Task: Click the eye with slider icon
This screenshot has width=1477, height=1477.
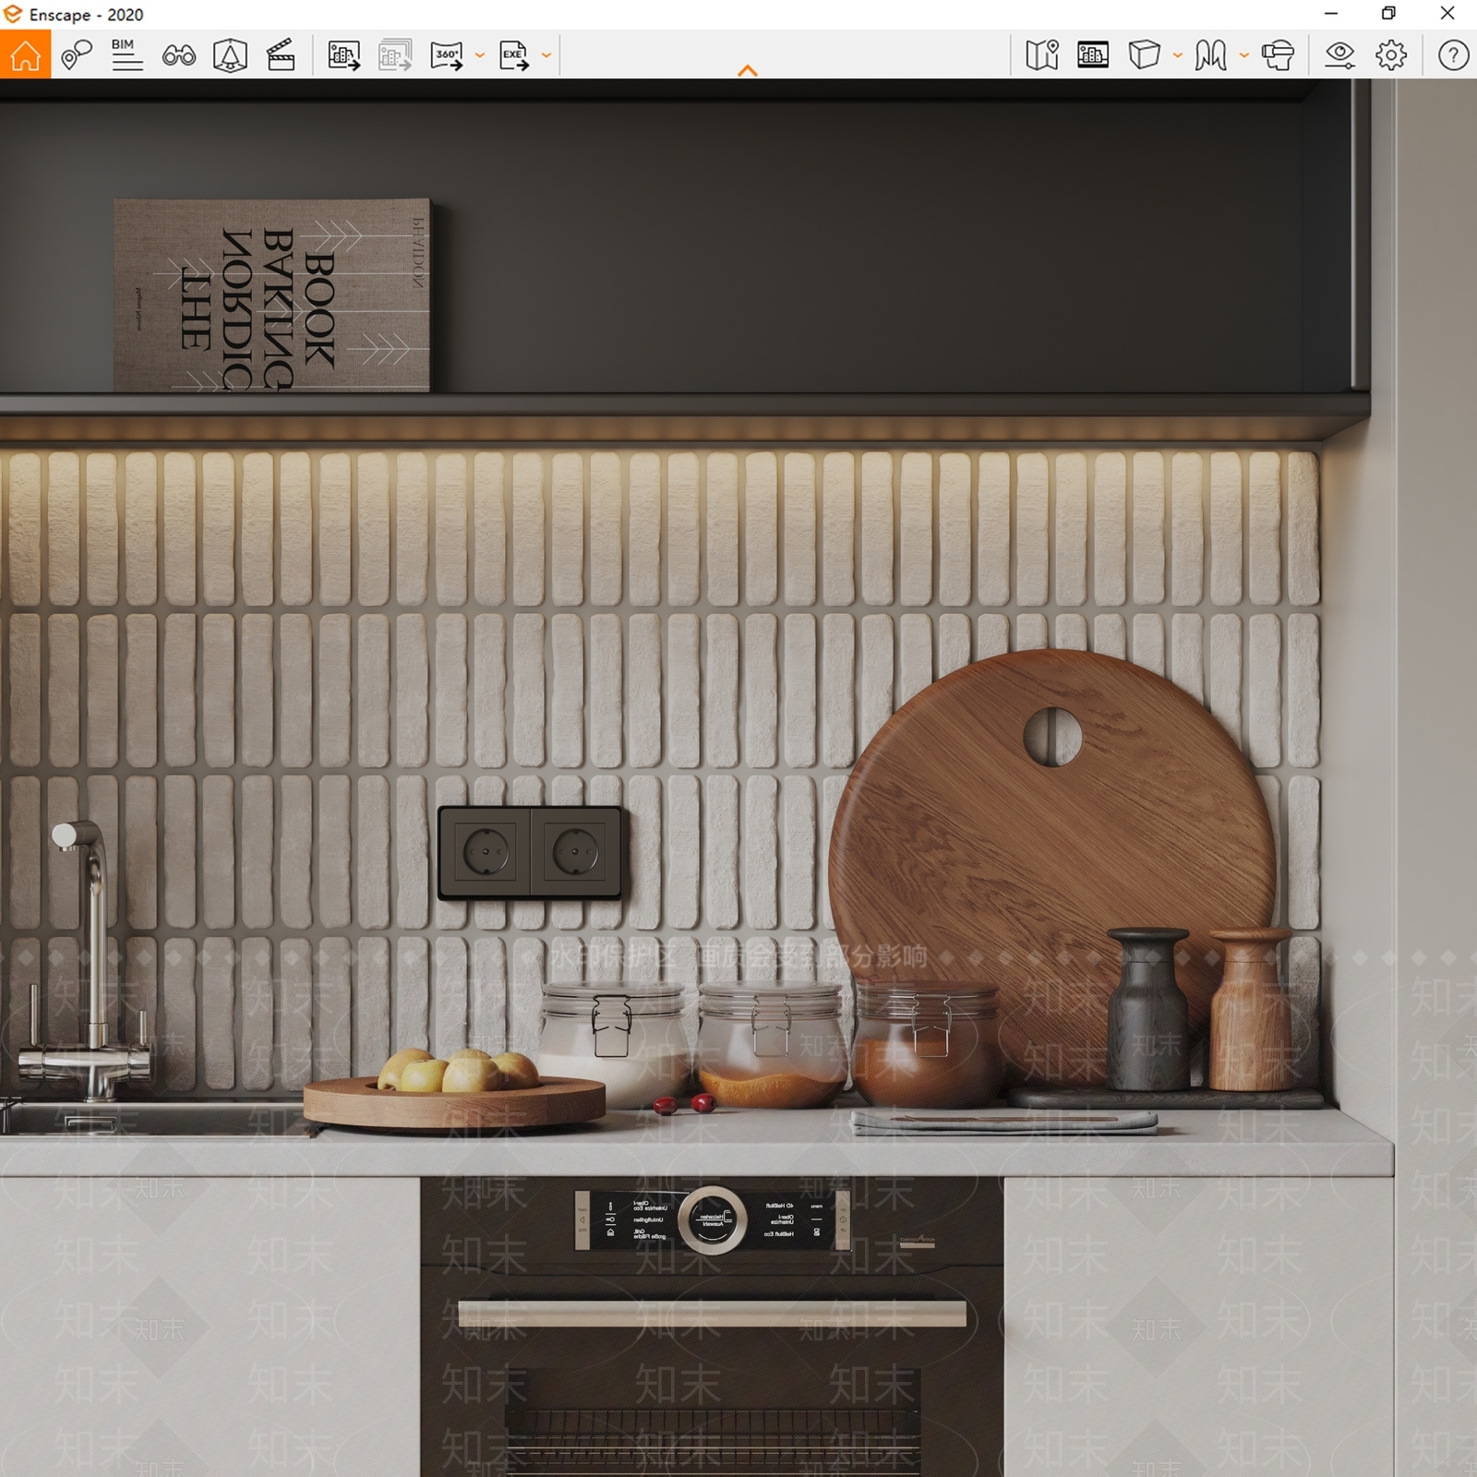Action: 1339,55
